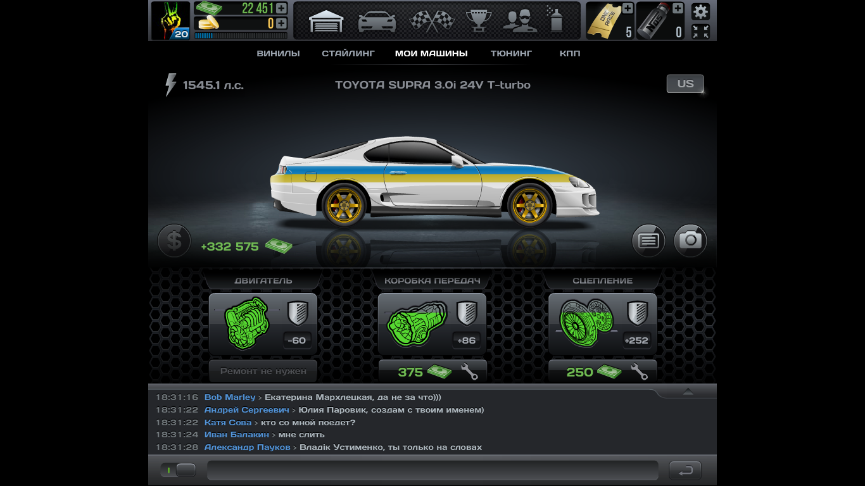Click the car shop icon
The width and height of the screenshot is (865, 486).
[x=377, y=21]
